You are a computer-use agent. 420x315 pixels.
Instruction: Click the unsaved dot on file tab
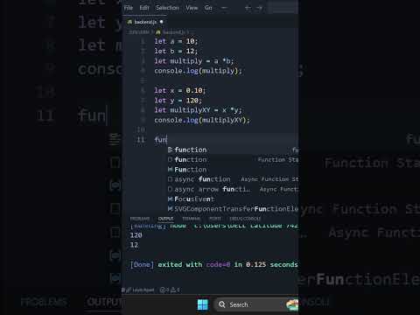(161, 22)
